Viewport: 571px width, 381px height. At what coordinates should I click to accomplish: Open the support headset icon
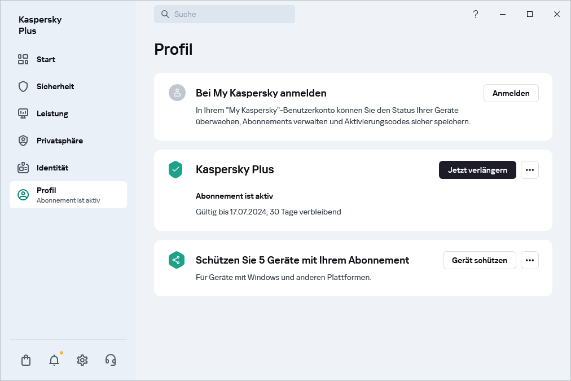tap(111, 360)
